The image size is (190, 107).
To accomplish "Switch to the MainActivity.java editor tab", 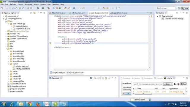I will [x=58, y=13].
